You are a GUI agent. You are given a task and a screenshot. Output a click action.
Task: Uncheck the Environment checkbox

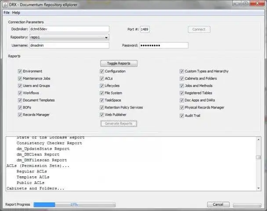[20, 71]
